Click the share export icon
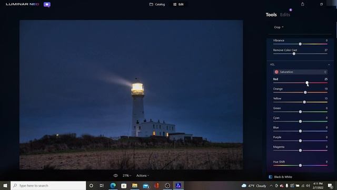 tap(303, 4)
